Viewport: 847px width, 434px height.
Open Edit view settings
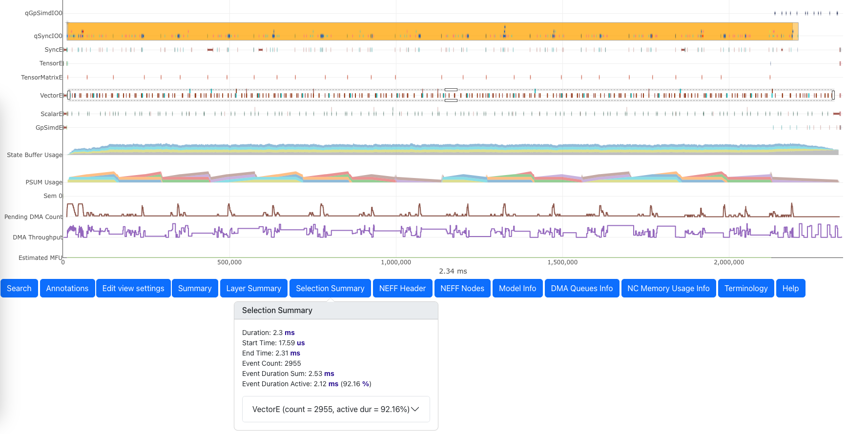[133, 288]
